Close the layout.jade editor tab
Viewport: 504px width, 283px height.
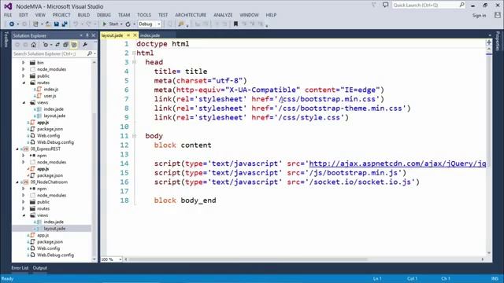[135, 35]
